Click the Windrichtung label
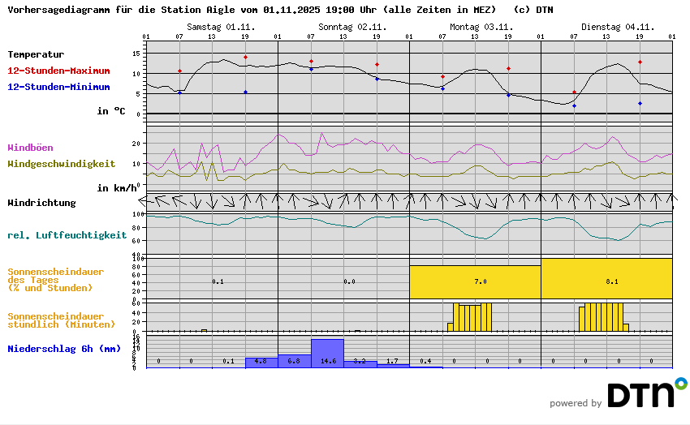This screenshot has width=690, height=425. [41, 203]
